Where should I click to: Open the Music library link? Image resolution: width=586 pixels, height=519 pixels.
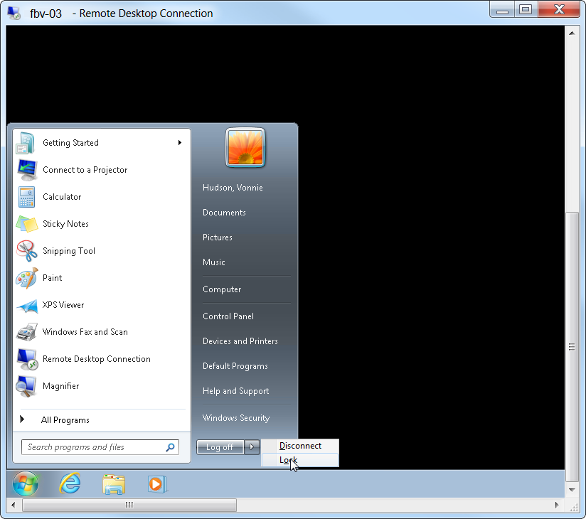(214, 262)
